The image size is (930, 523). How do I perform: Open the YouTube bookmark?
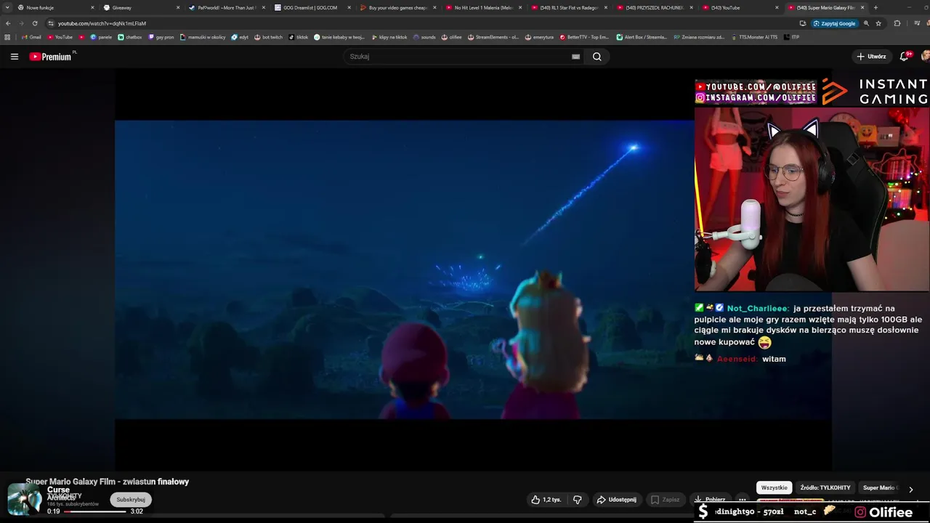60,37
